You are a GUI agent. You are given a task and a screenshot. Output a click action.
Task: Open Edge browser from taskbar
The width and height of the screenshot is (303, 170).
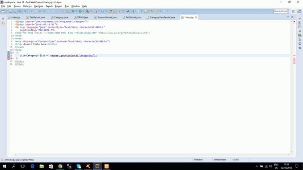tap(32, 166)
